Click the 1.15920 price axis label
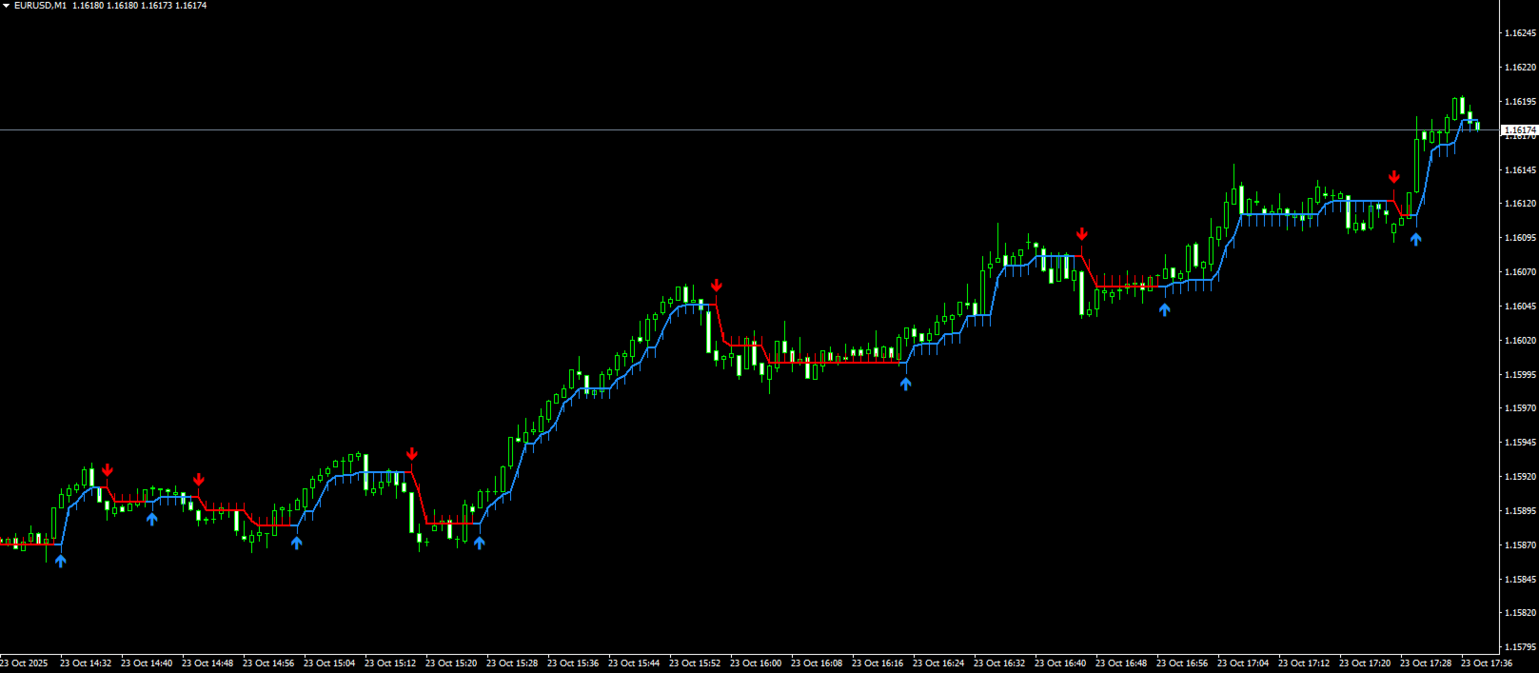Screen dimensions: 1539x673 1520,477
